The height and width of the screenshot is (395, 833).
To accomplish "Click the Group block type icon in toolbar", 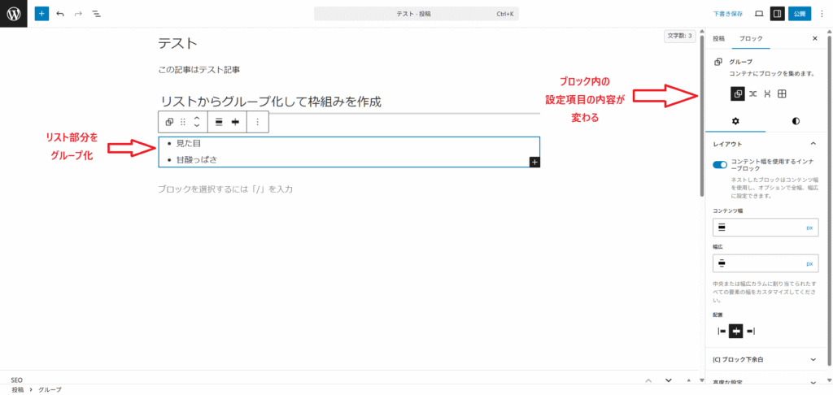I will point(169,122).
